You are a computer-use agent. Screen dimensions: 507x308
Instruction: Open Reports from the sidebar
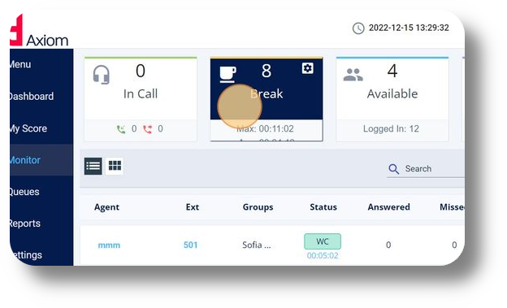click(x=25, y=223)
